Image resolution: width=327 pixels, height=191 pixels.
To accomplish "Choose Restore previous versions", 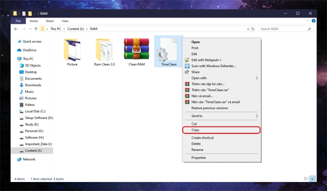I will (222, 108).
